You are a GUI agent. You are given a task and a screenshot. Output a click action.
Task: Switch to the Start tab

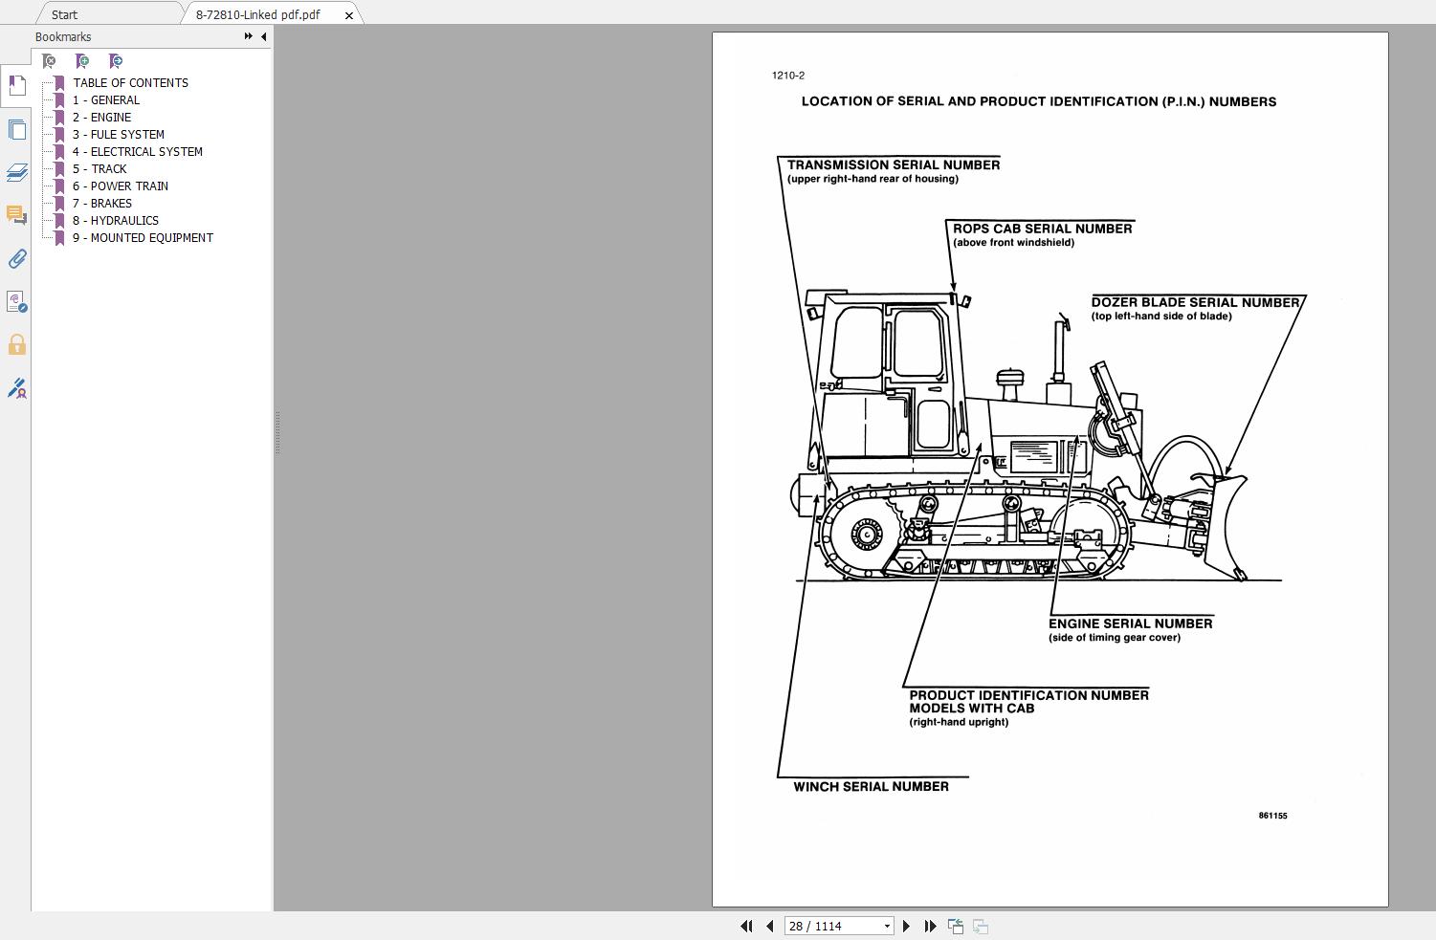(x=63, y=14)
